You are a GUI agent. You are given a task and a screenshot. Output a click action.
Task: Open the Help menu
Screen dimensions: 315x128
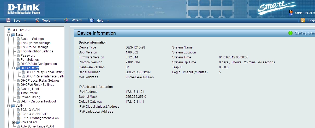click(99, 20)
